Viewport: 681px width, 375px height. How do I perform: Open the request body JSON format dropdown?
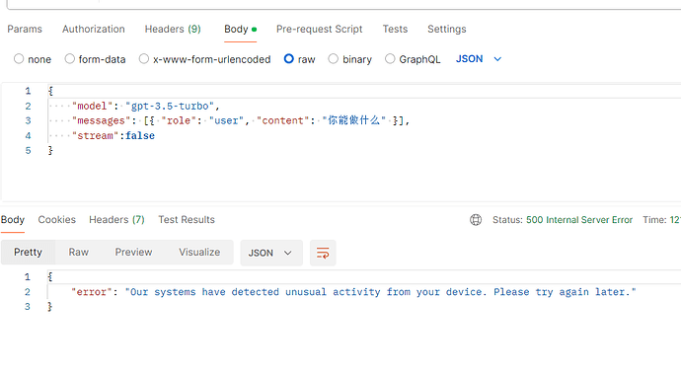pyautogui.click(x=478, y=59)
